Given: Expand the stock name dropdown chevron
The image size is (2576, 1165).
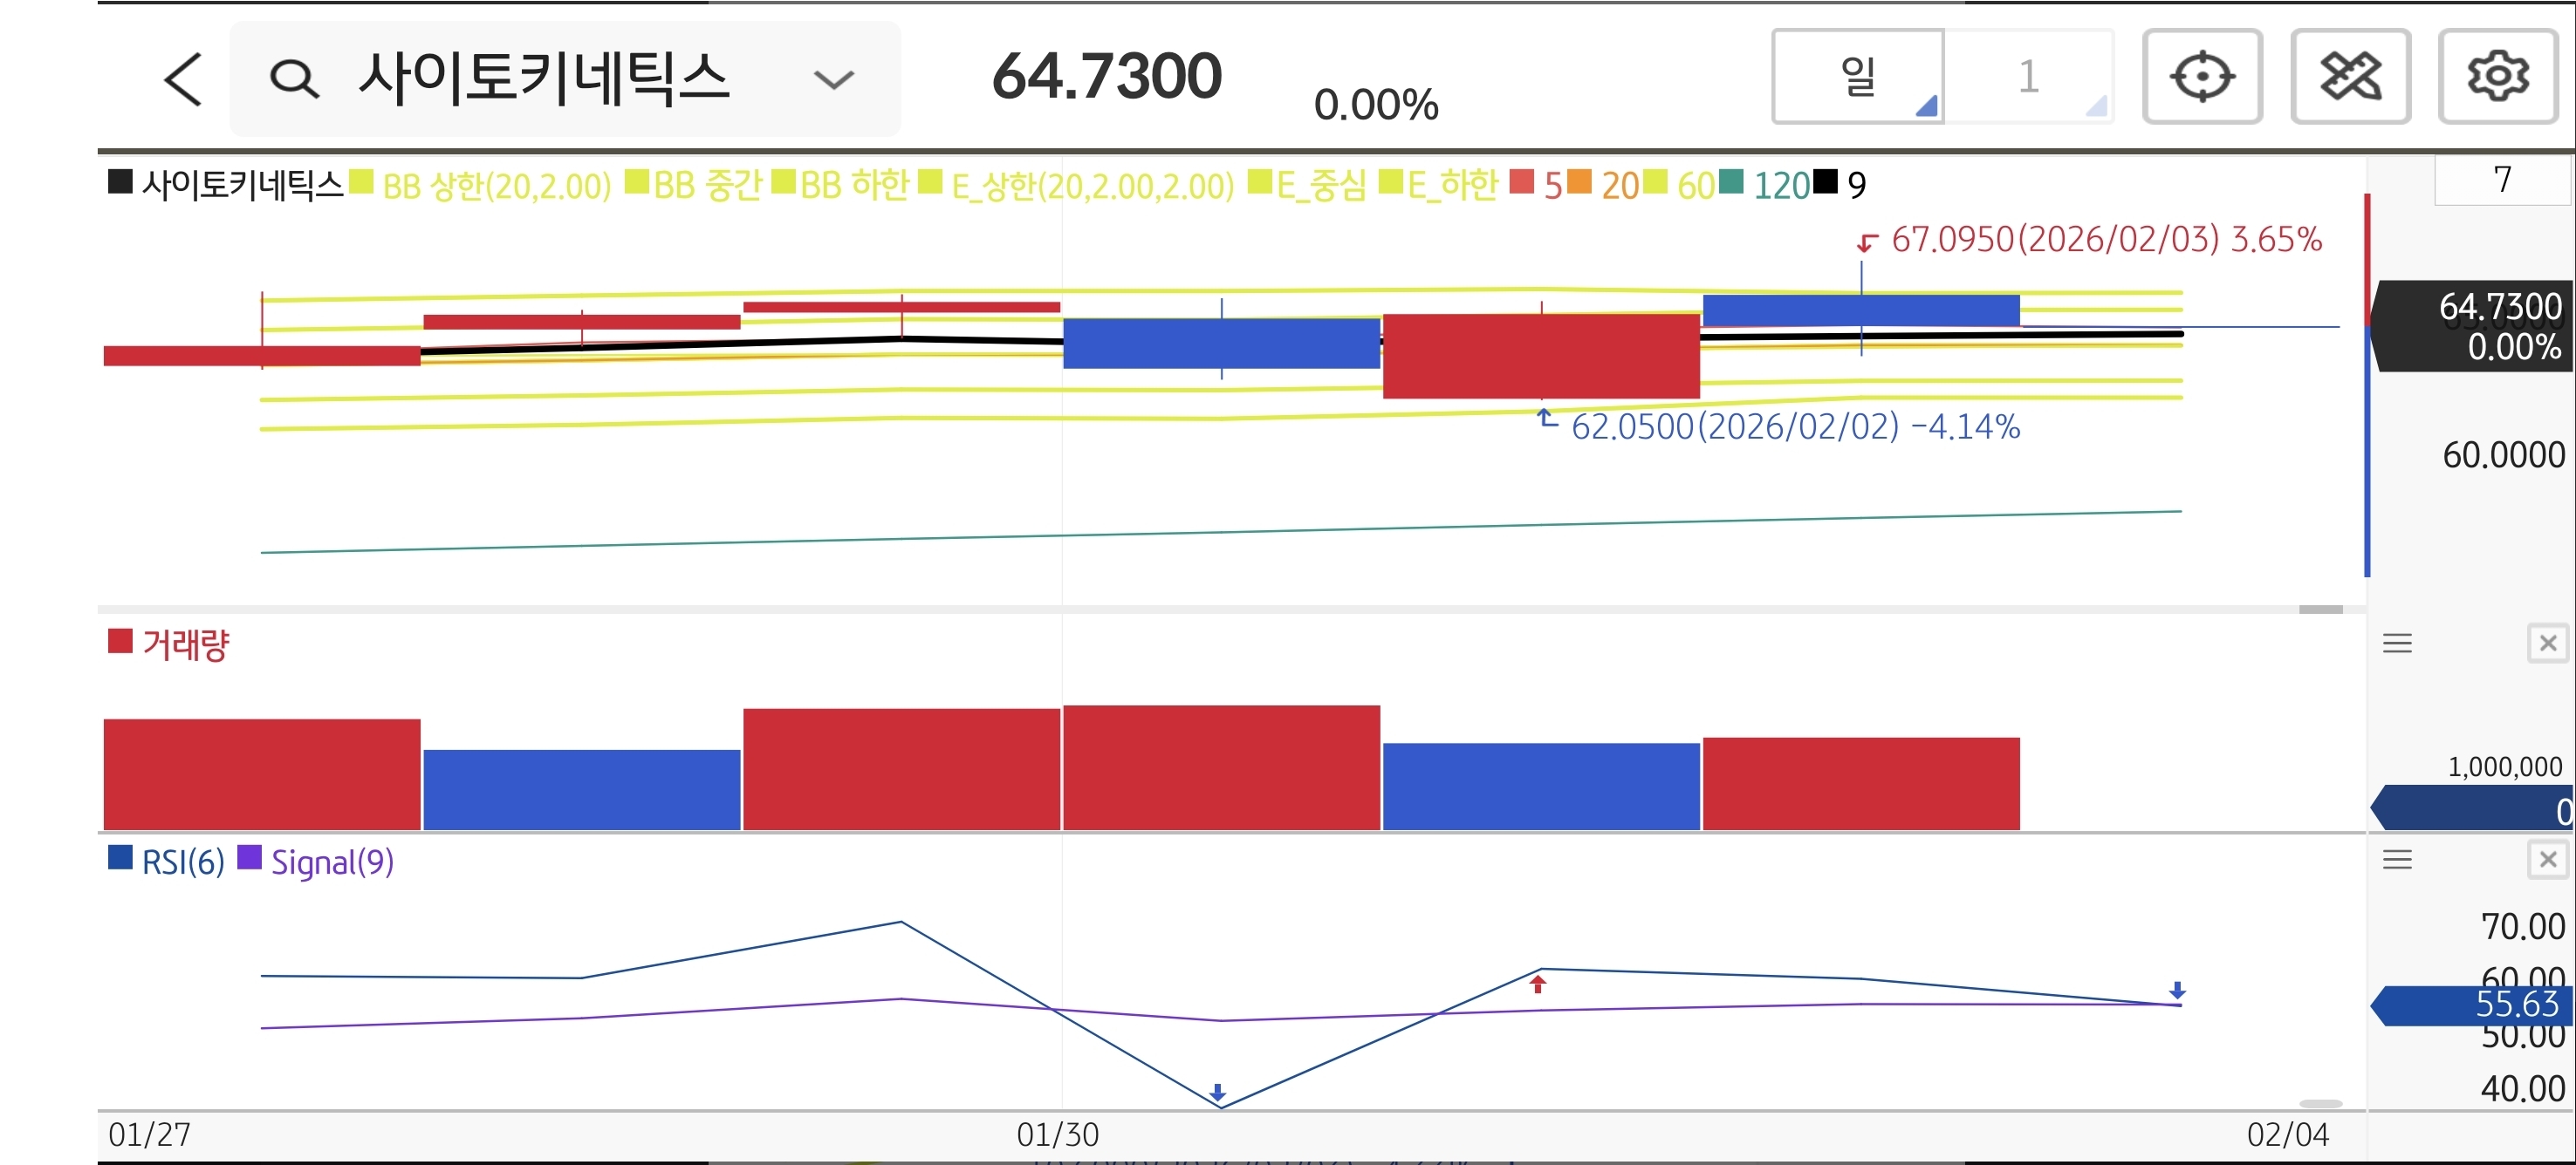Looking at the screenshot, I should tap(833, 80).
